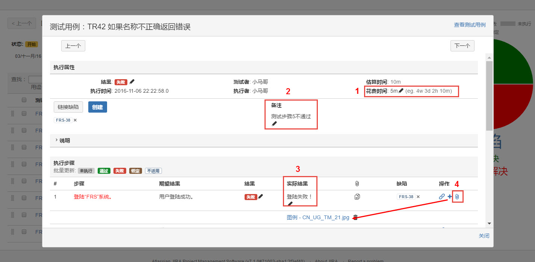Viewport: 535px width, 262px height.
Task: Batch update steps to red 失败
Action: click(120, 171)
